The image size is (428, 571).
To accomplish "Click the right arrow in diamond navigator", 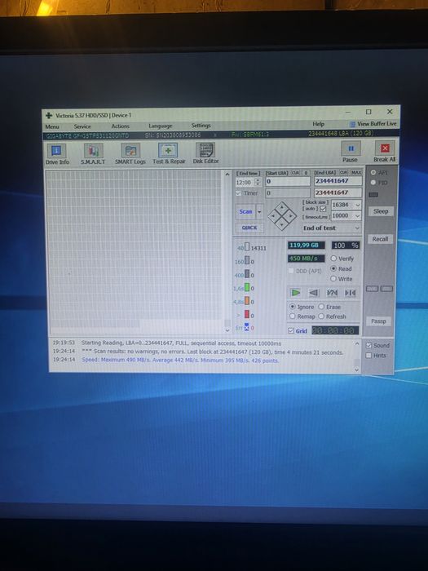I will (290, 216).
